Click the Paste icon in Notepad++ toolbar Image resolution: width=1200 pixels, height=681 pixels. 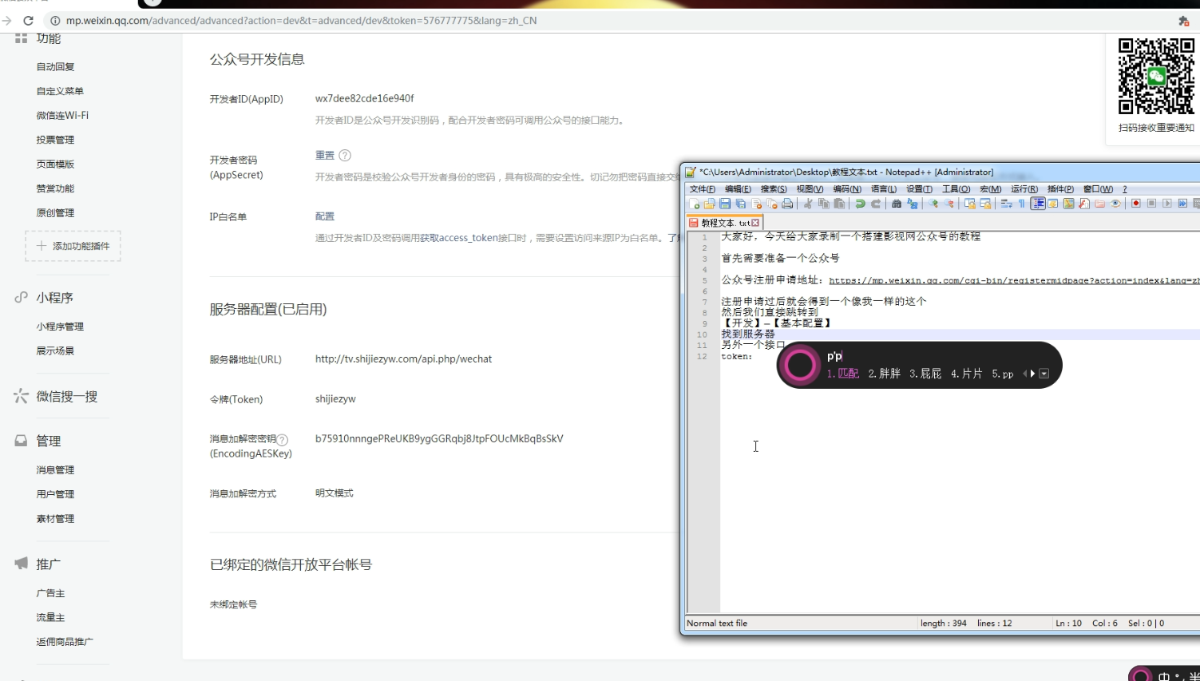click(839, 204)
